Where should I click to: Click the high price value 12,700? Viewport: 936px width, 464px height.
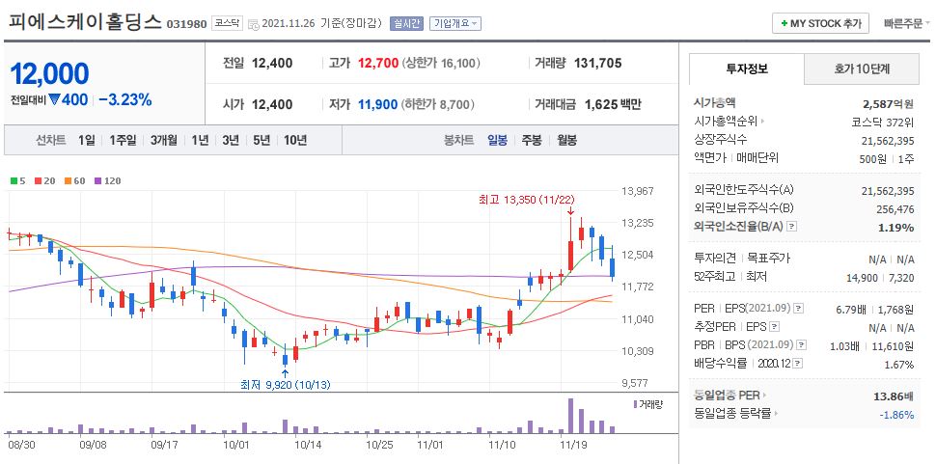pyautogui.click(x=378, y=63)
